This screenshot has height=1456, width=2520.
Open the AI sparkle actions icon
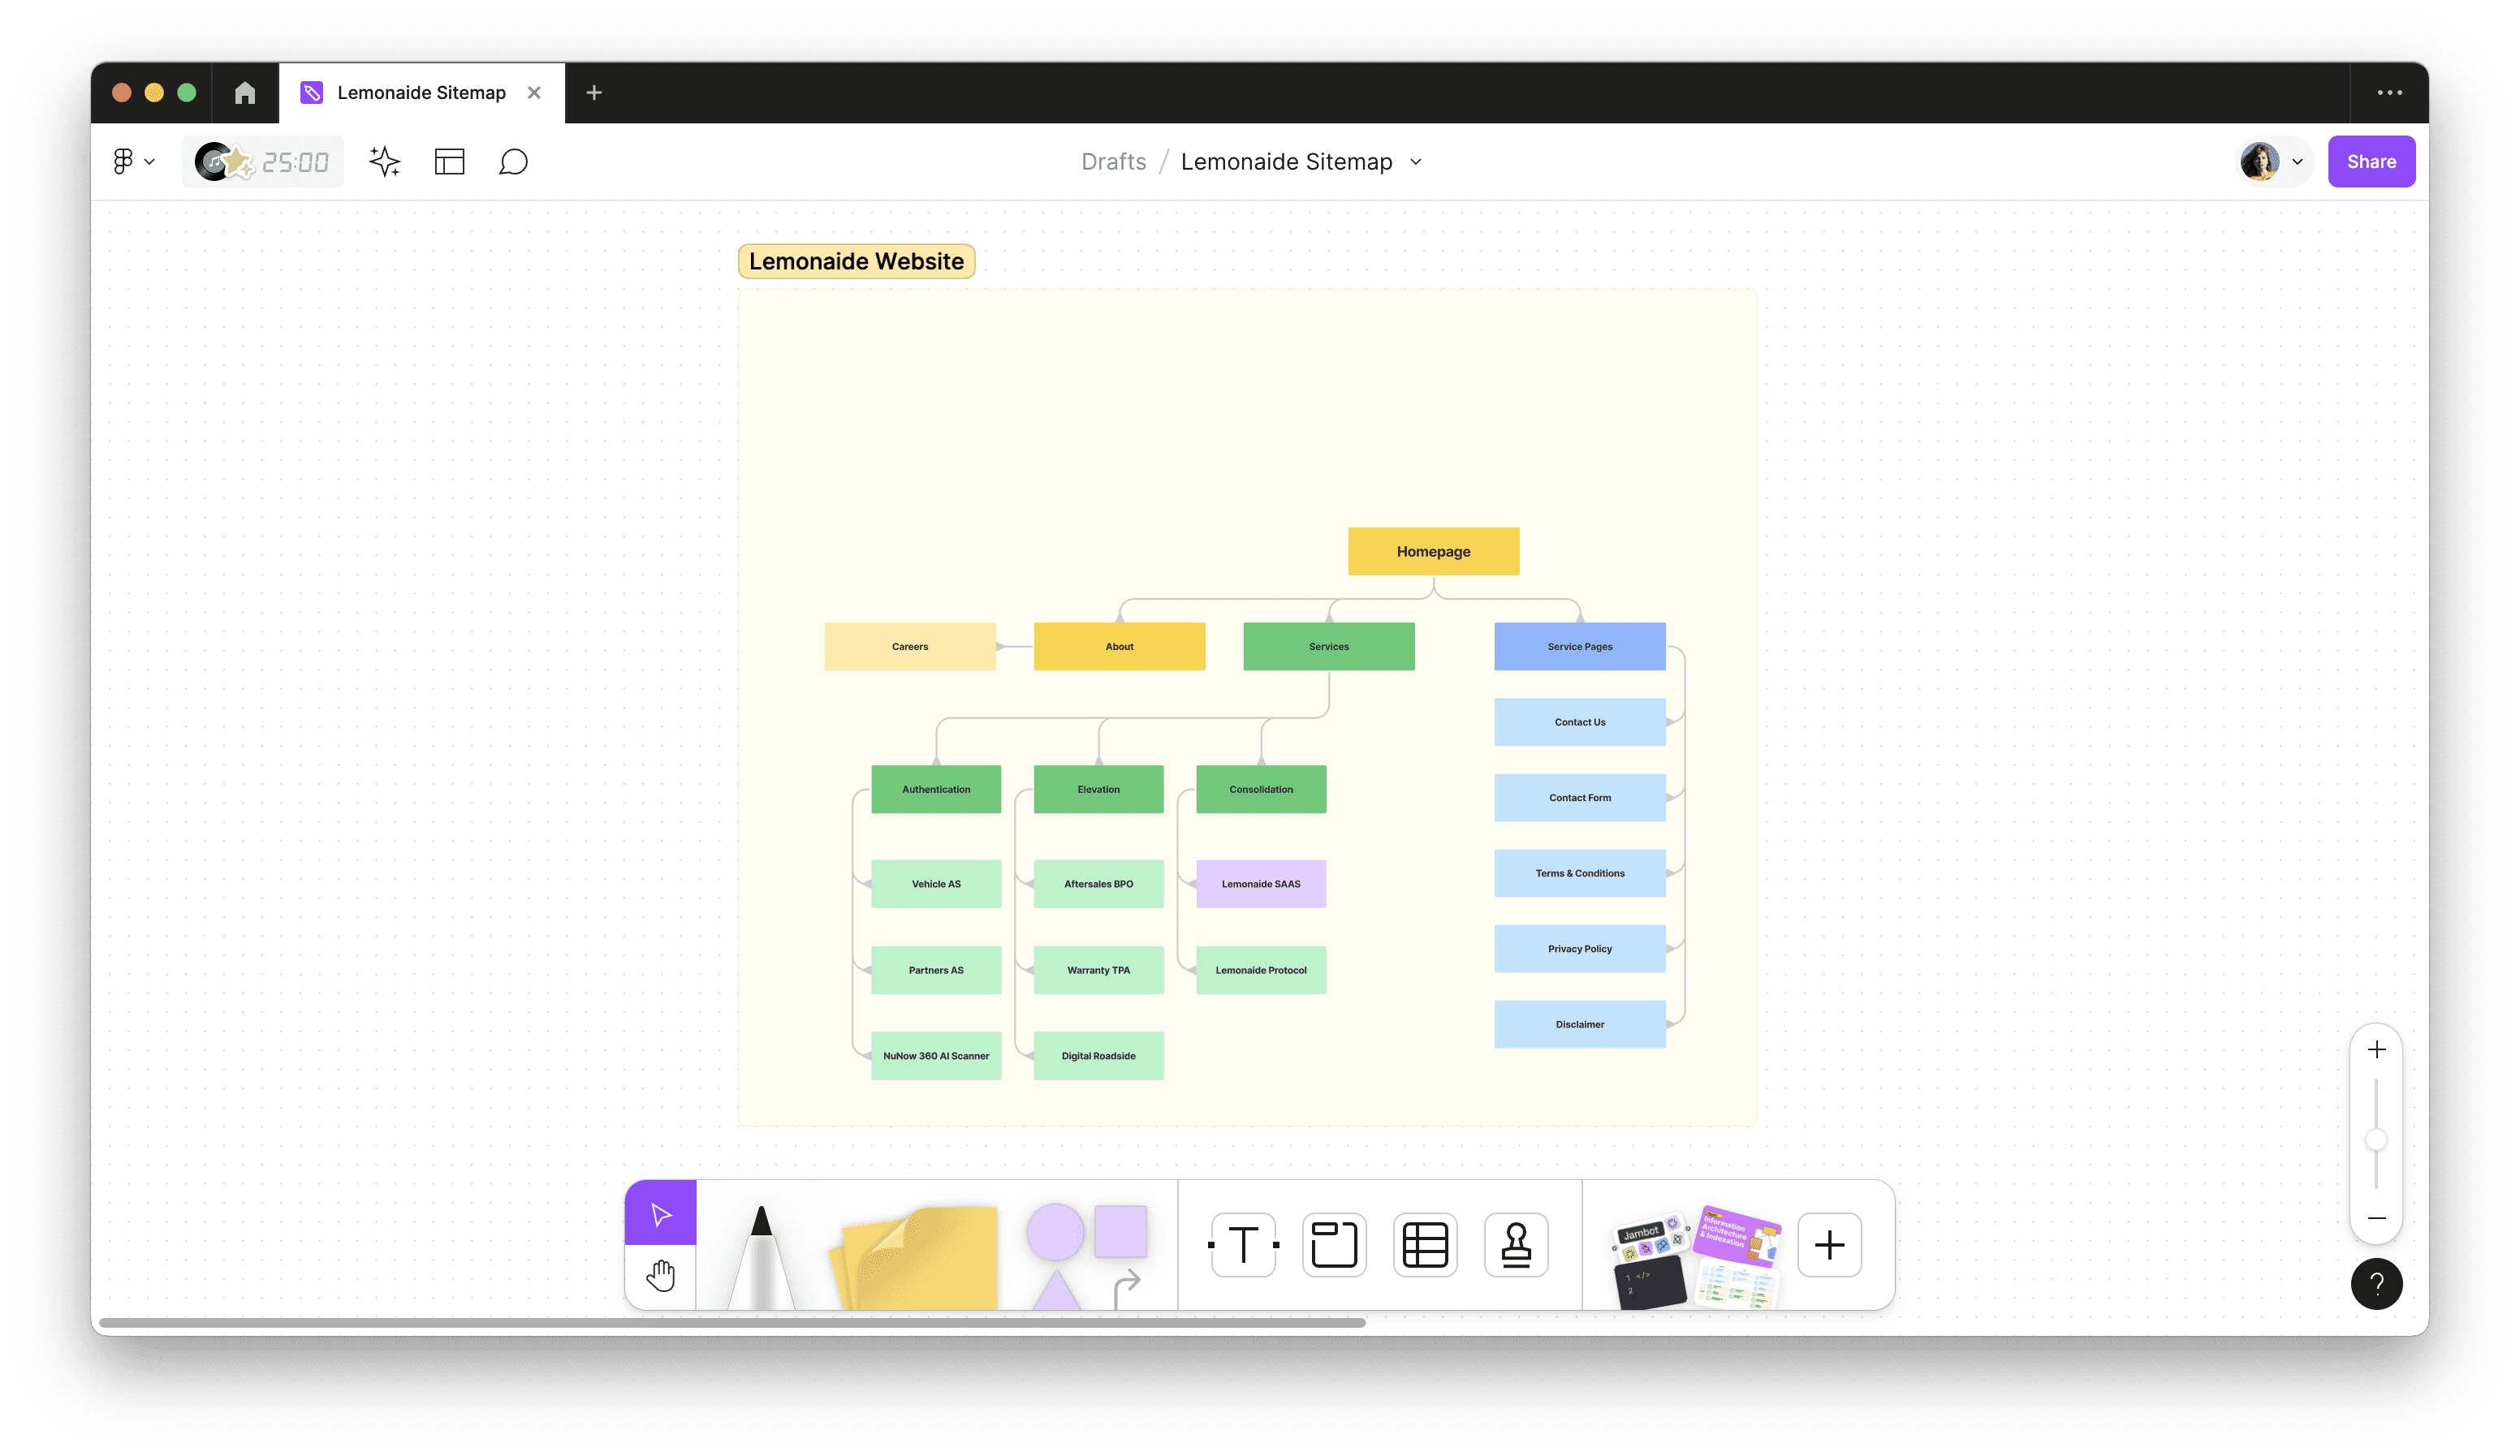click(385, 162)
